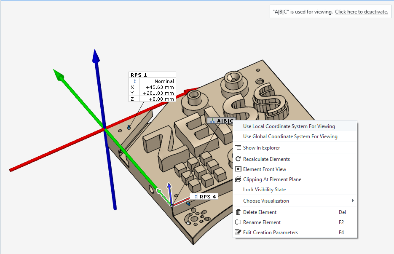394x254 pixels.
Task: Click the Recalculate Elements circular arrow icon
Action: coord(239,159)
